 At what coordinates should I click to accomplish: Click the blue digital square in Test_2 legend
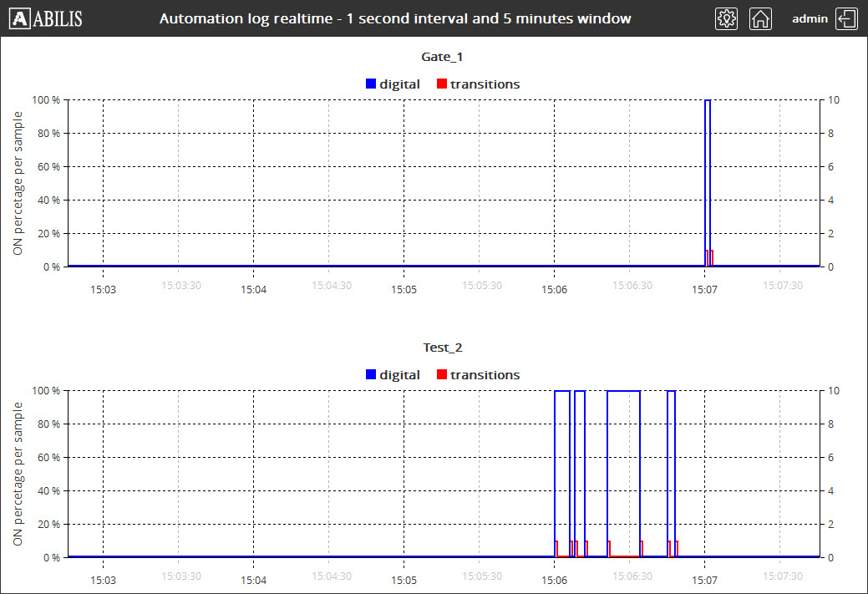click(371, 375)
